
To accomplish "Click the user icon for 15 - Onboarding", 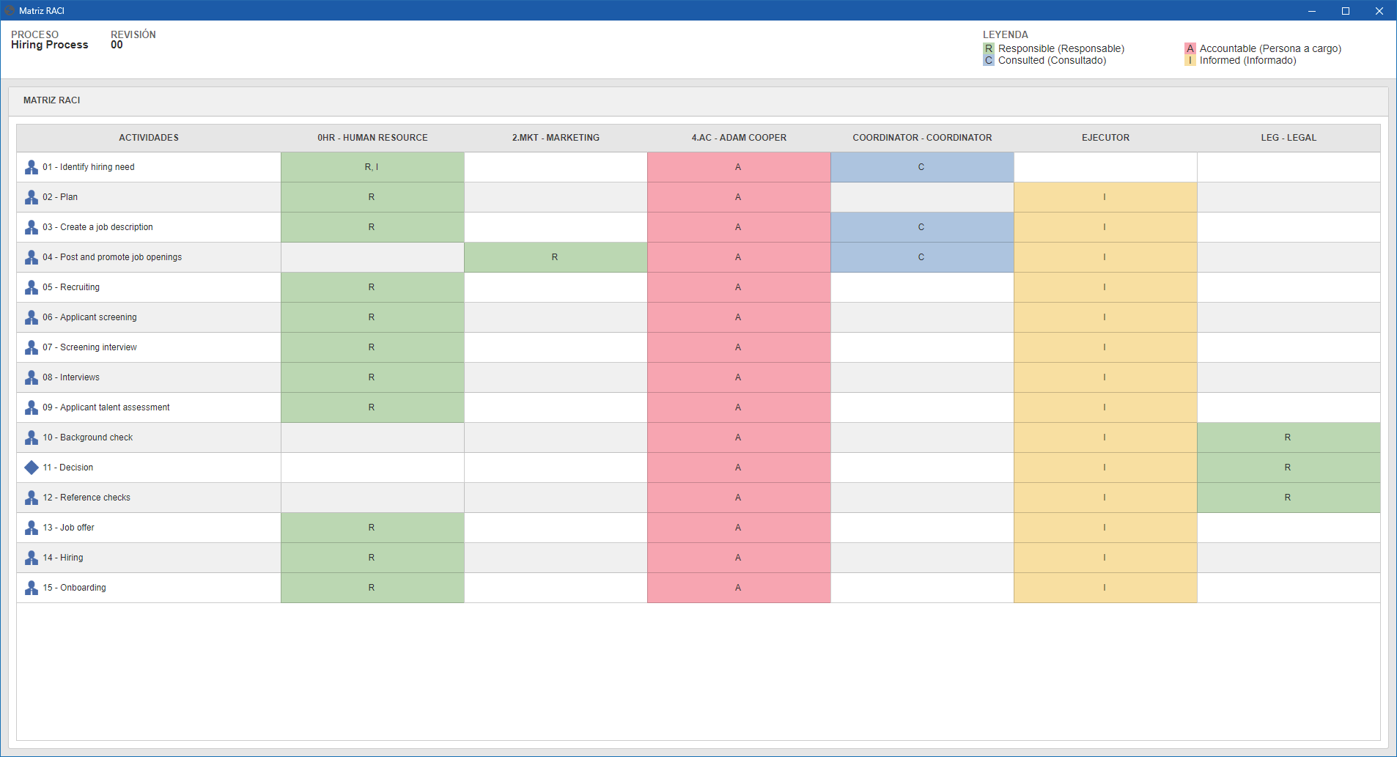I will [32, 588].
